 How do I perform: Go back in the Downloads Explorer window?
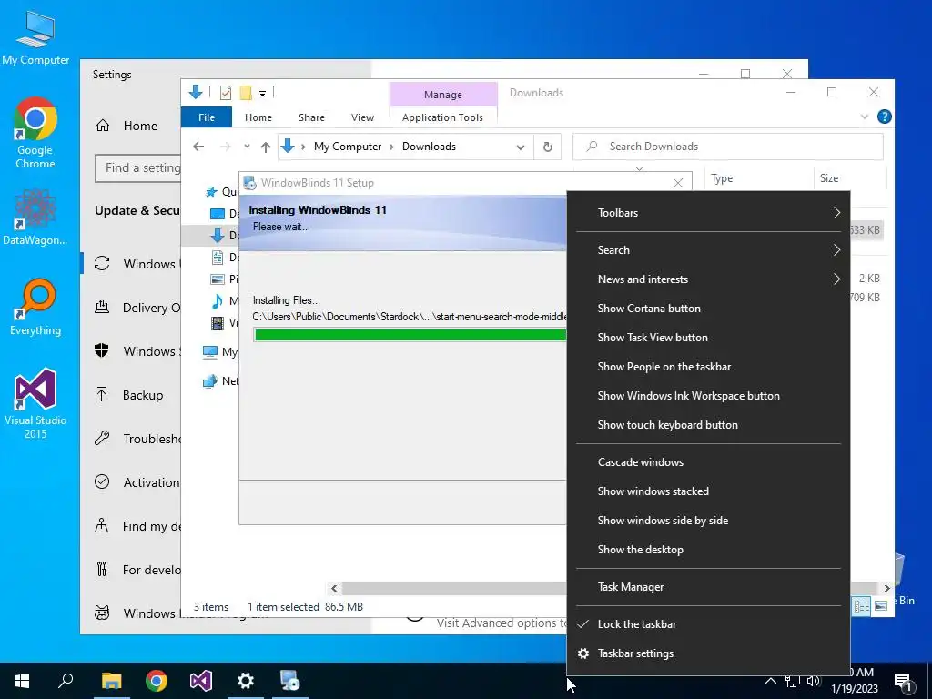point(198,147)
